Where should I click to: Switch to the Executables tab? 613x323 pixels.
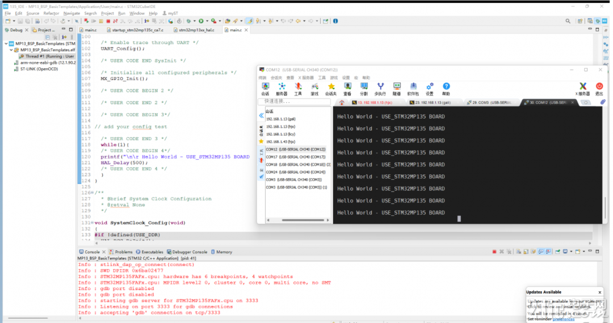coord(149,252)
